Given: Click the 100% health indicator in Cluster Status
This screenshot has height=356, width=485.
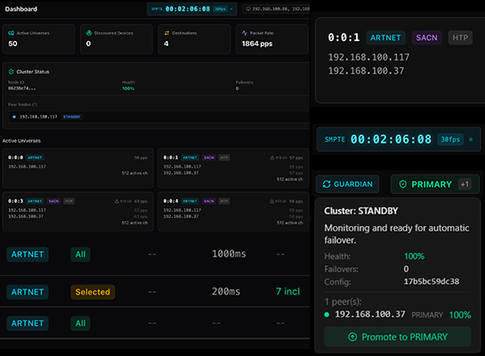Looking at the screenshot, I should coord(128,88).
